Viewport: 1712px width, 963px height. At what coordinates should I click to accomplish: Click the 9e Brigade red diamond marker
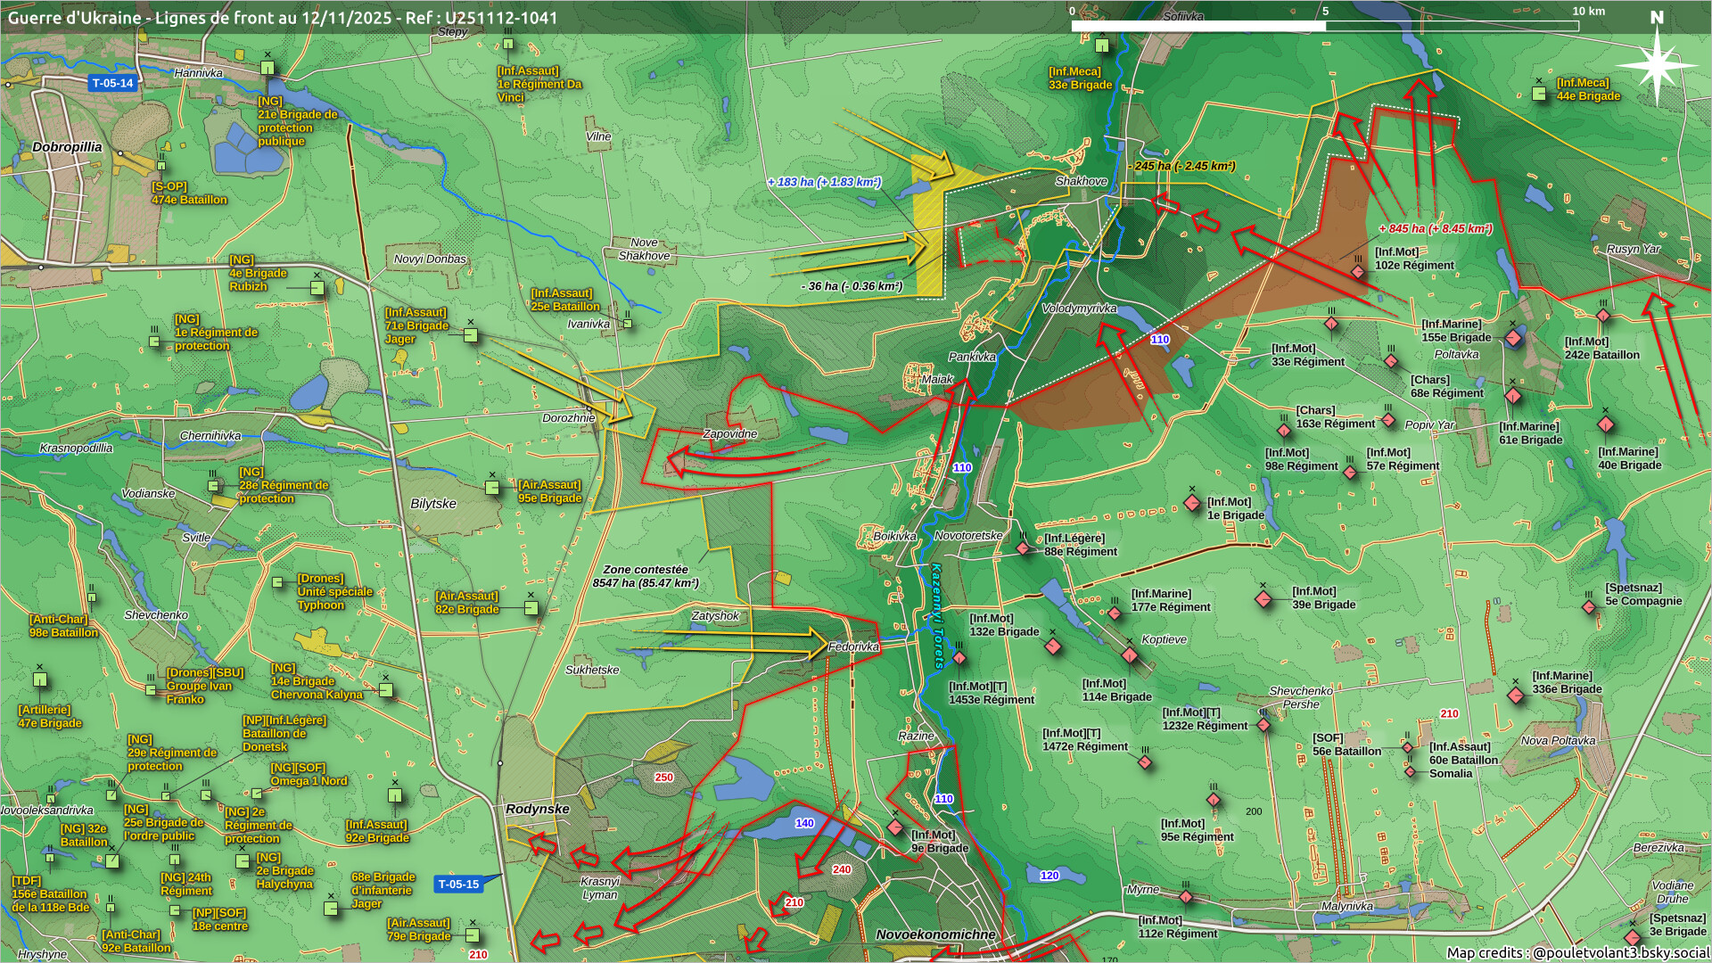coord(895,828)
